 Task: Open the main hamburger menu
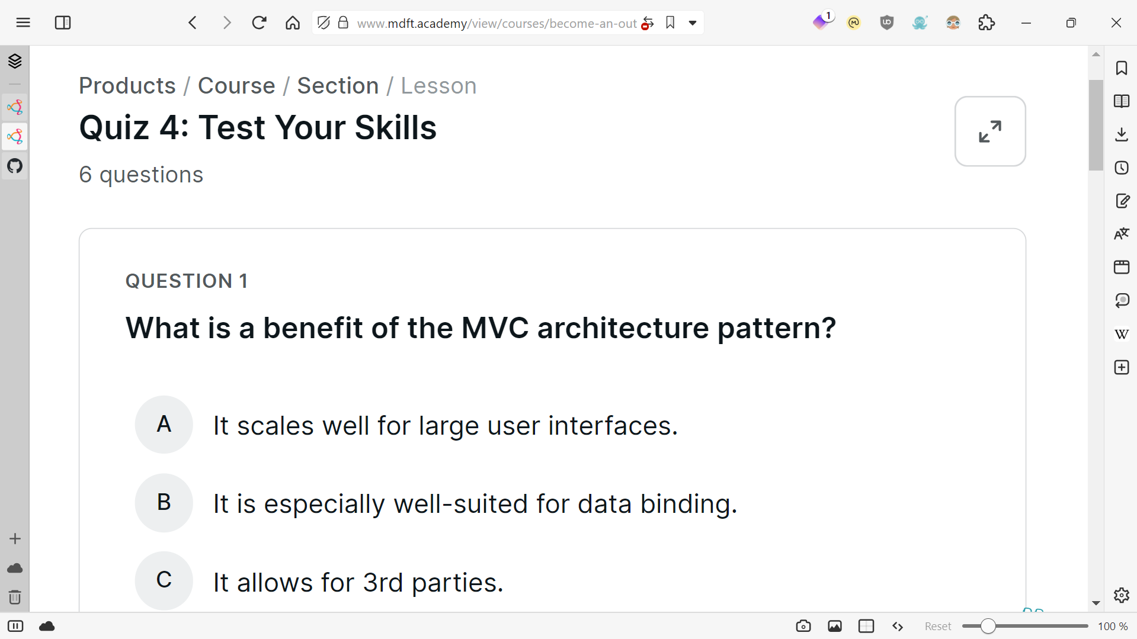pos(23,23)
